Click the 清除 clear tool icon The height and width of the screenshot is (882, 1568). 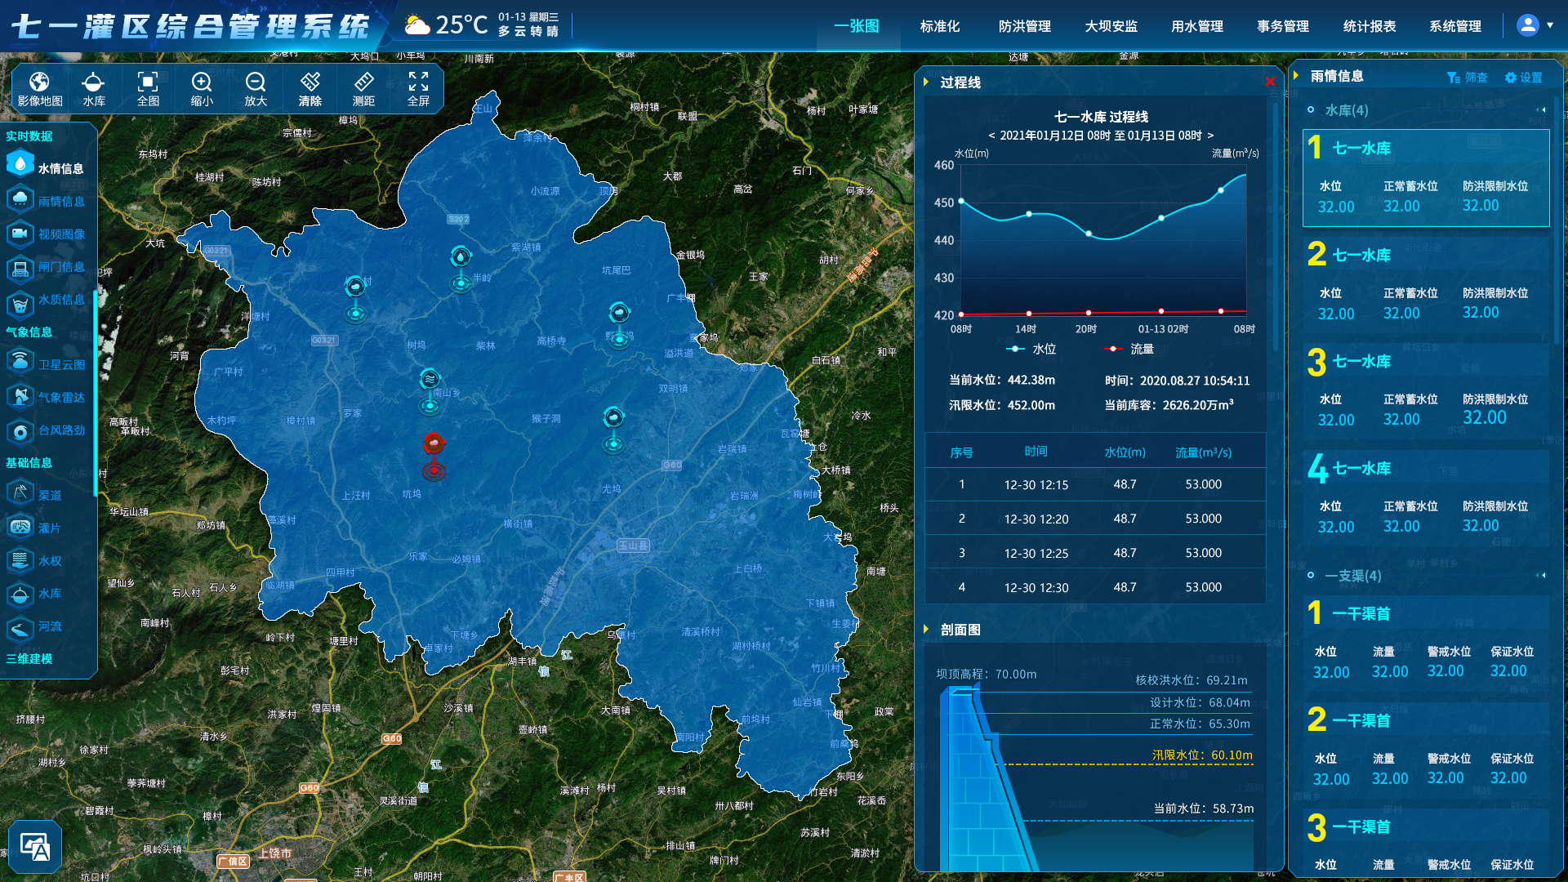click(x=310, y=82)
